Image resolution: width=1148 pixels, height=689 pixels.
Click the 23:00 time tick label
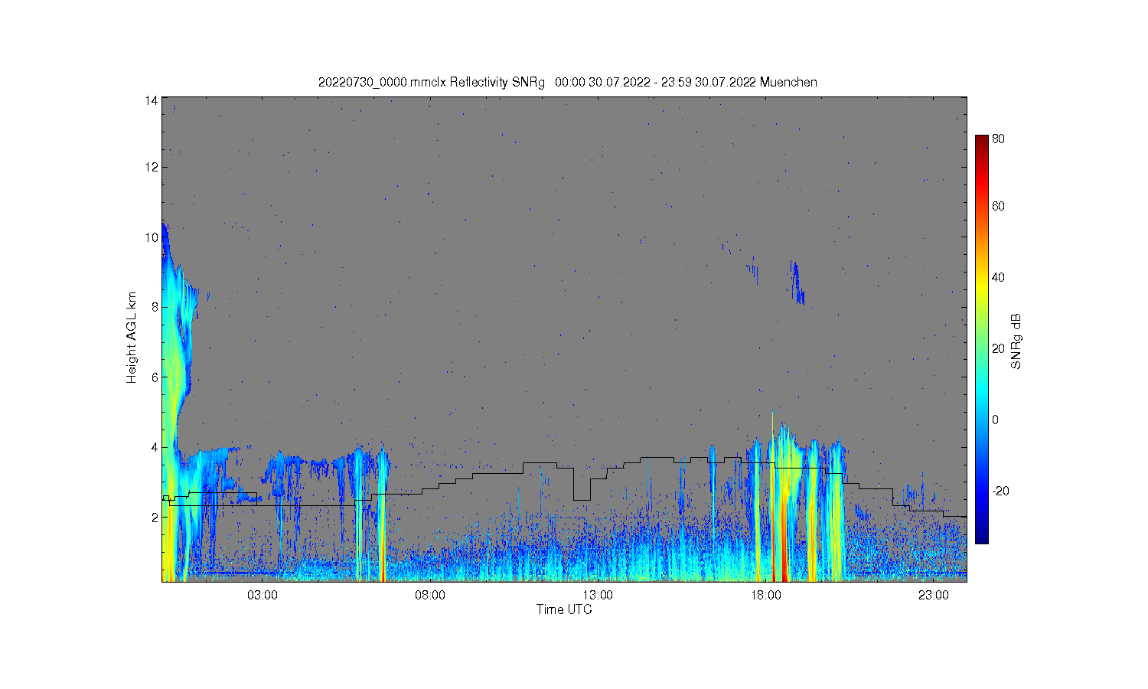click(x=933, y=595)
